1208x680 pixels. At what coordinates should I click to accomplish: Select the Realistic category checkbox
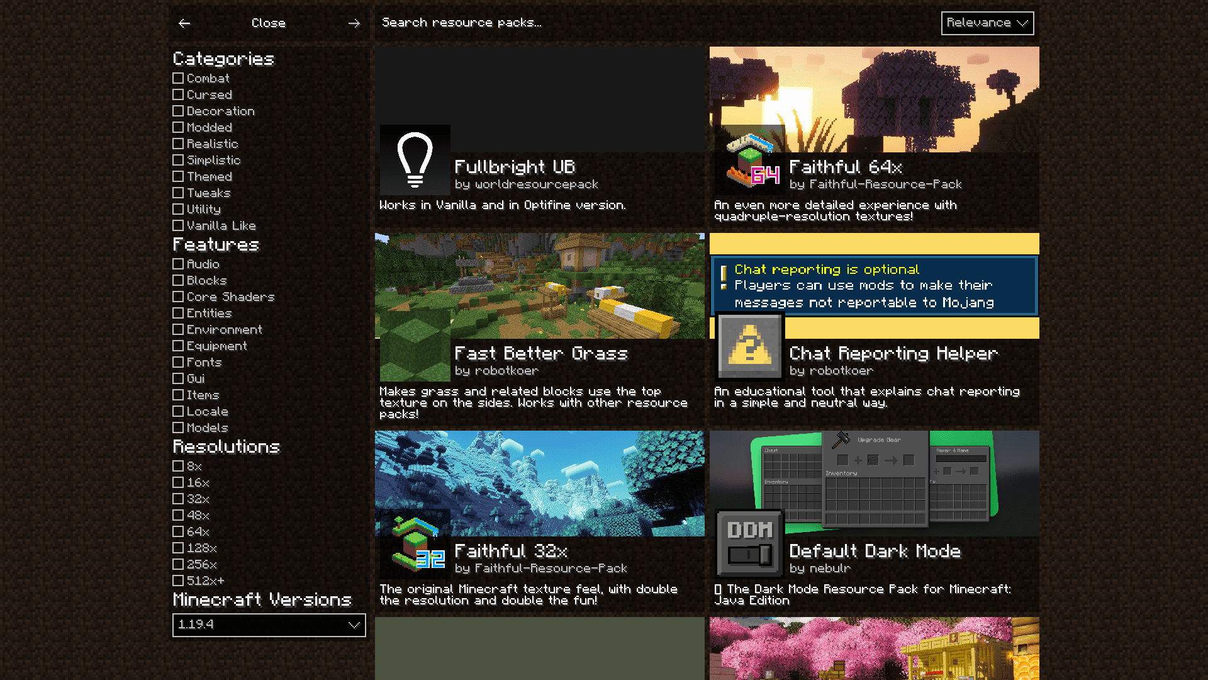coord(178,144)
